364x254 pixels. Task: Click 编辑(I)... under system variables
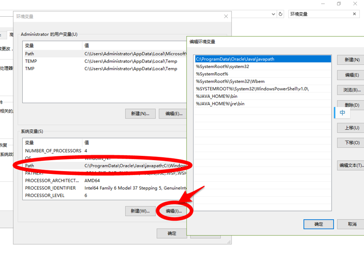174,211
